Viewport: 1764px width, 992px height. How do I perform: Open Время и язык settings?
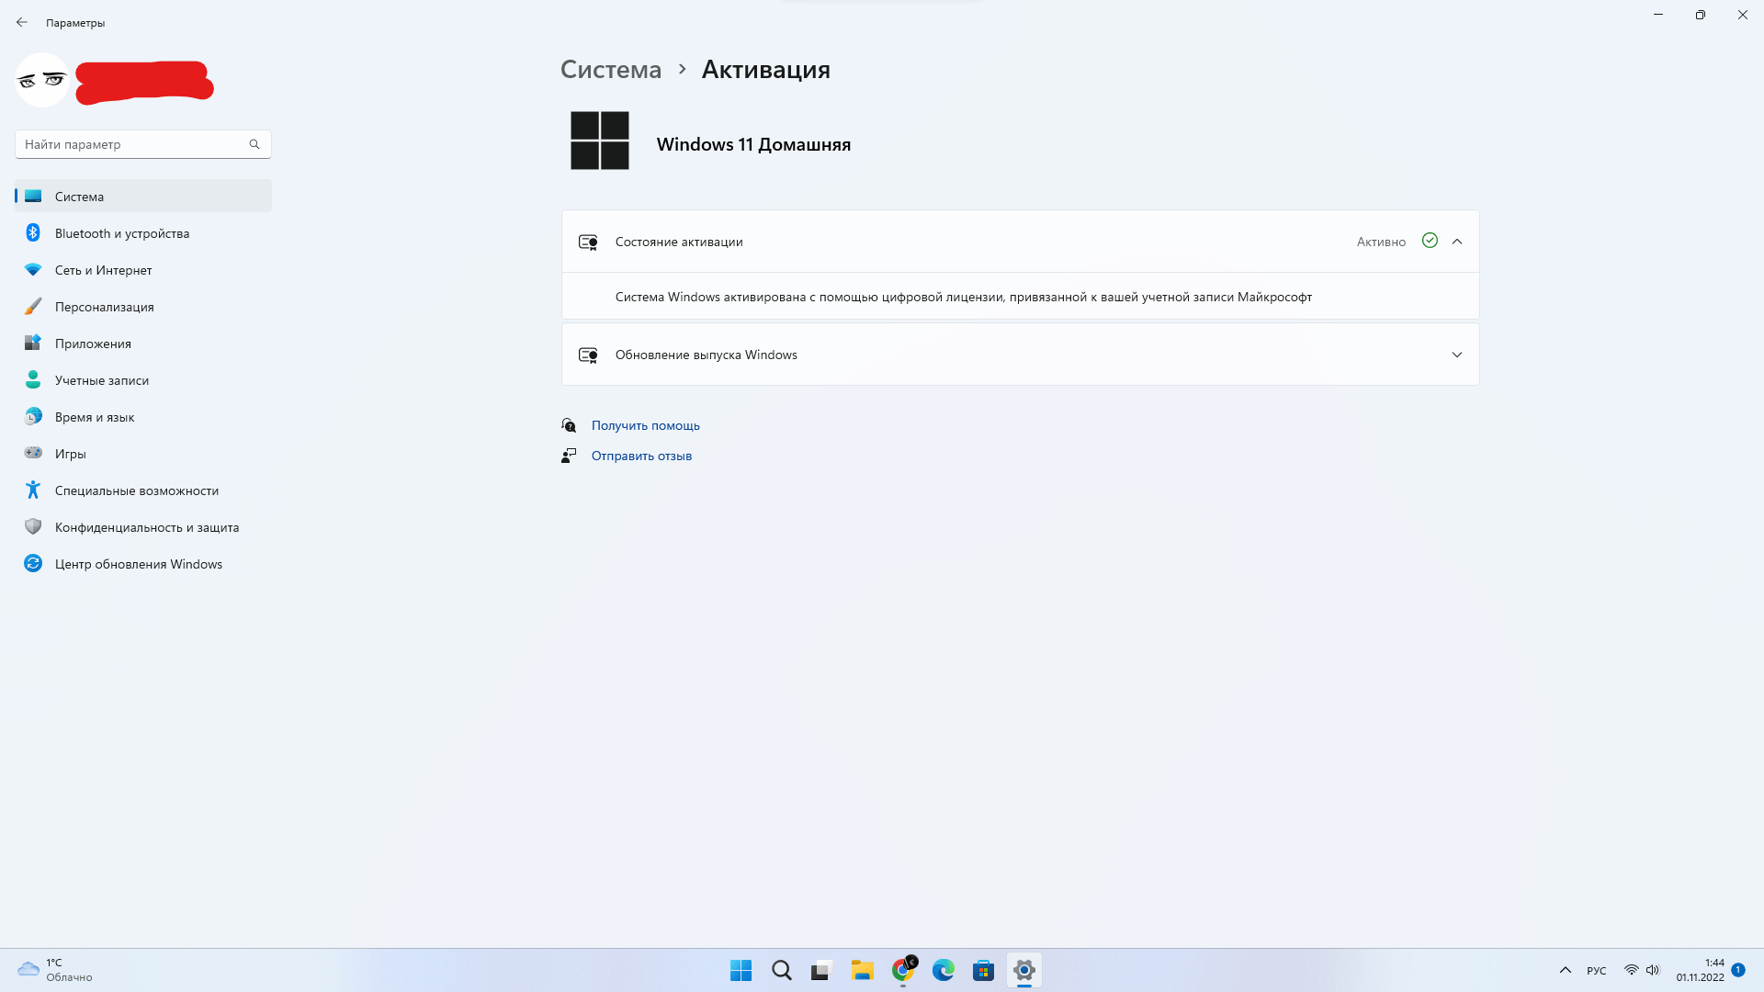coord(143,417)
